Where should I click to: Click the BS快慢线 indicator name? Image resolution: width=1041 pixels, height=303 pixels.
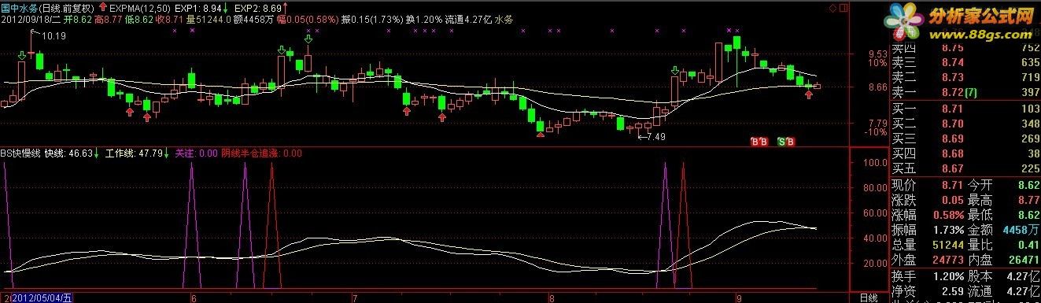pos(20,153)
